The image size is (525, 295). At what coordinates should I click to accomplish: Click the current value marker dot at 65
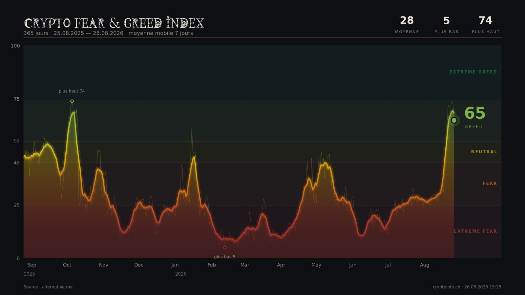point(454,120)
